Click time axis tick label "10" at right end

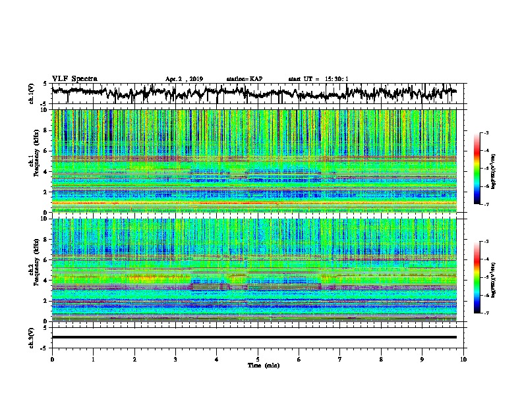point(463,360)
